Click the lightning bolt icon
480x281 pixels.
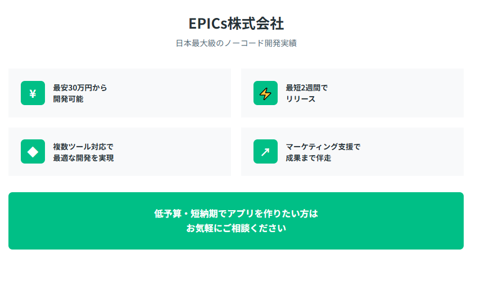(265, 93)
